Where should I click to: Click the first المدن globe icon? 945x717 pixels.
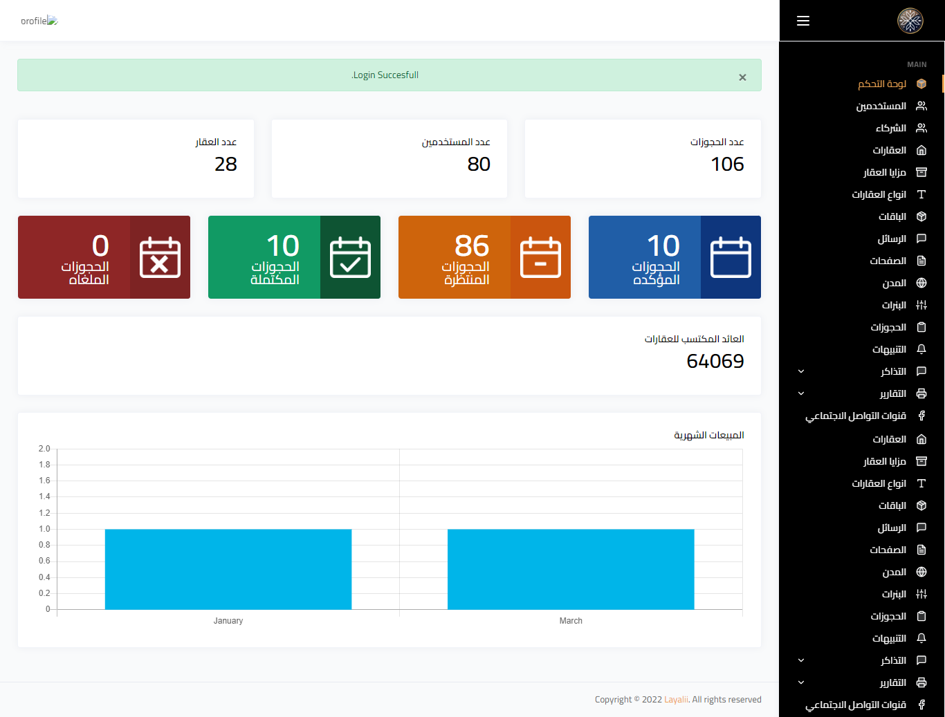(x=921, y=283)
